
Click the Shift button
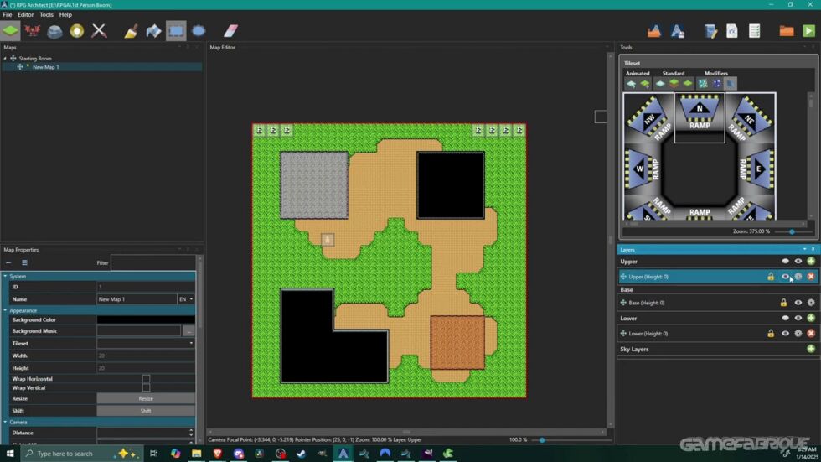click(x=146, y=411)
